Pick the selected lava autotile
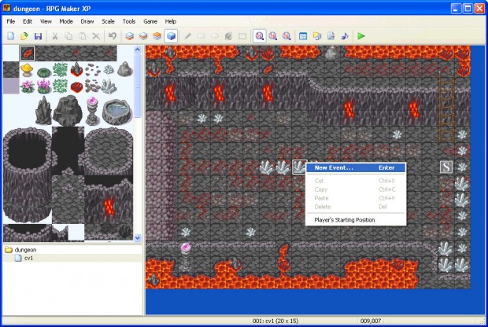This screenshot has width=488, height=327. coord(27,53)
